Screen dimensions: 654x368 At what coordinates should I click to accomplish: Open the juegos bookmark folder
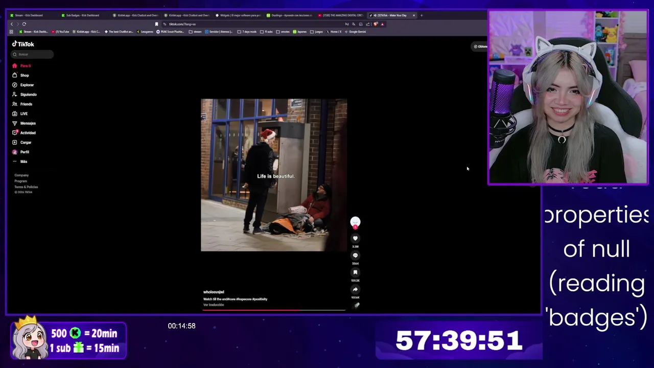coord(316,32)
